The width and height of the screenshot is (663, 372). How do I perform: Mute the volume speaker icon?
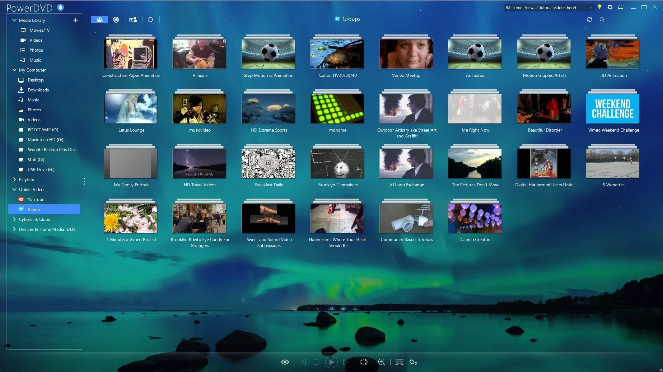363,362
